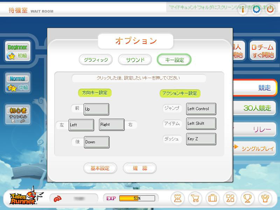Click the ダッシュ label
This screenshot has height=210, width=280.
coord(172,139)
